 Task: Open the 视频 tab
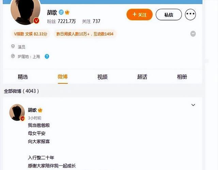[x=103, y=77]
